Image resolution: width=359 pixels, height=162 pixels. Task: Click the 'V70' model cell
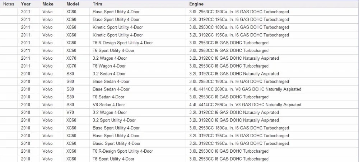pos(76,113)
